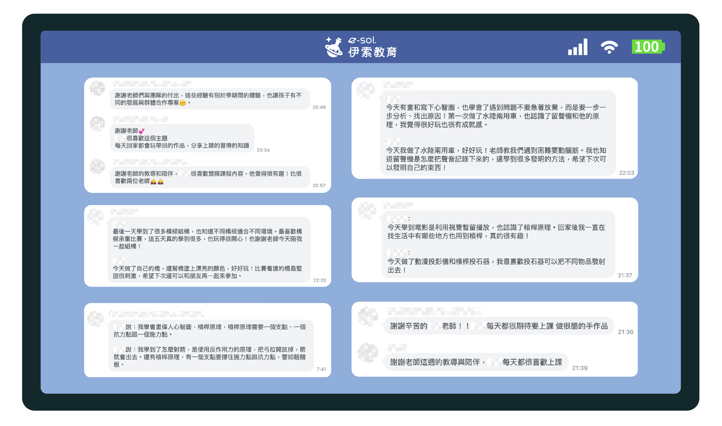
Task: Click avatar beside the 20:54 message
Action: pos(97,124)
